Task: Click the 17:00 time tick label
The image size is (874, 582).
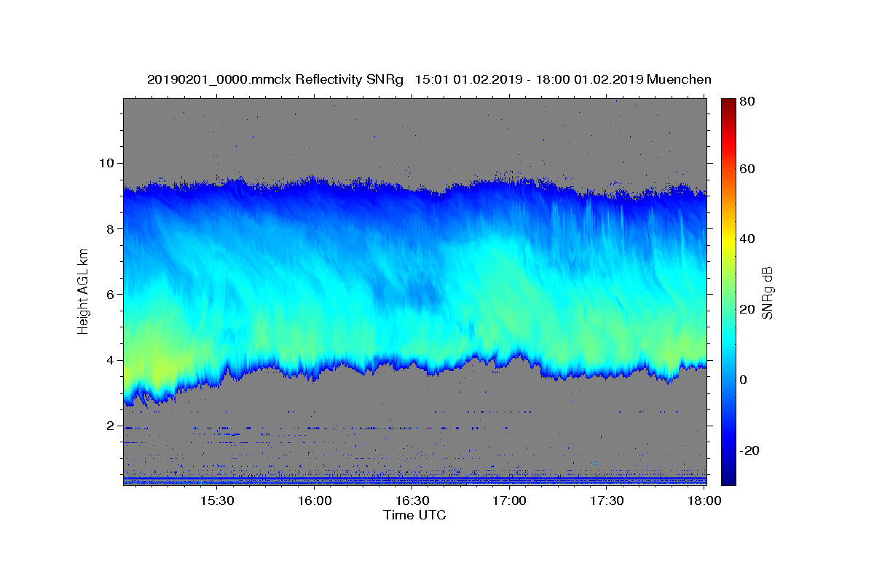Action: [509, 501]
